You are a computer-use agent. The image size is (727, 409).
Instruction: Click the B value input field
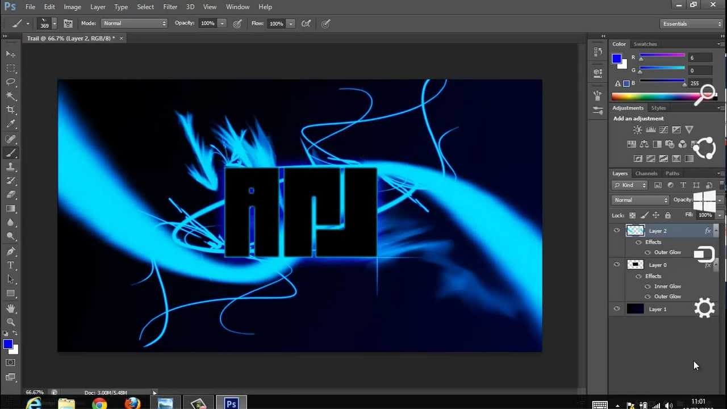[x=700, y=83]
